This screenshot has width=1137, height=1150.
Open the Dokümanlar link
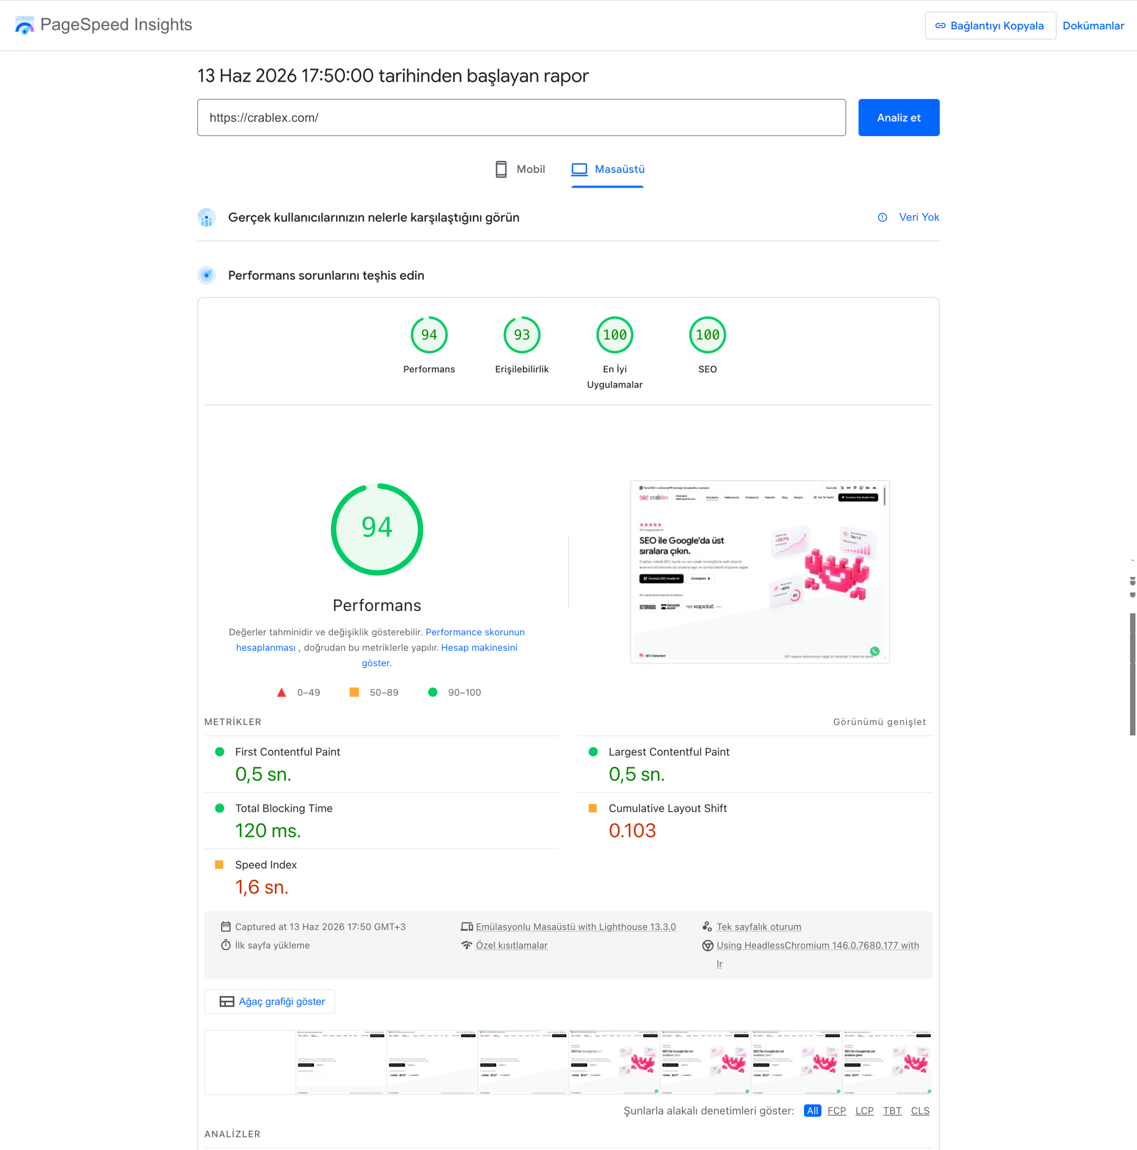(1093, 26)
